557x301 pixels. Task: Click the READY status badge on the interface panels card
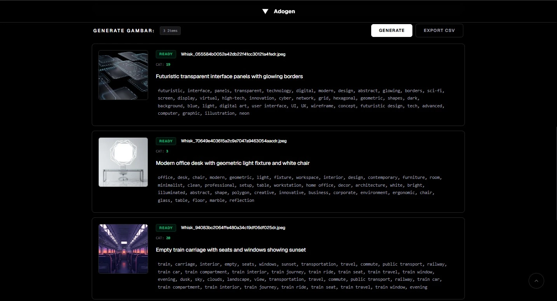(166, 54)
